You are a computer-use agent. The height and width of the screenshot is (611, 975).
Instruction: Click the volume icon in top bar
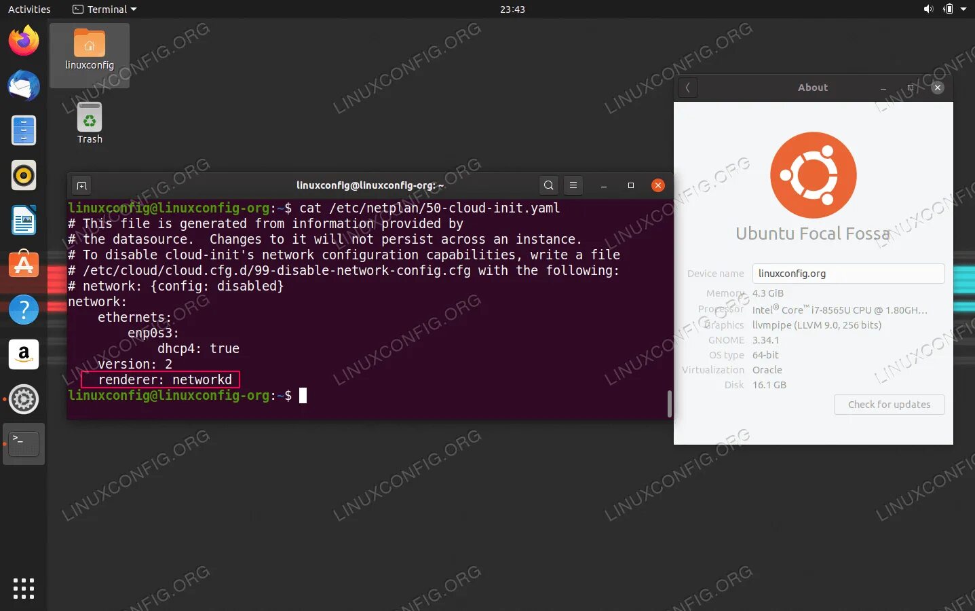[x=928, y=9]
